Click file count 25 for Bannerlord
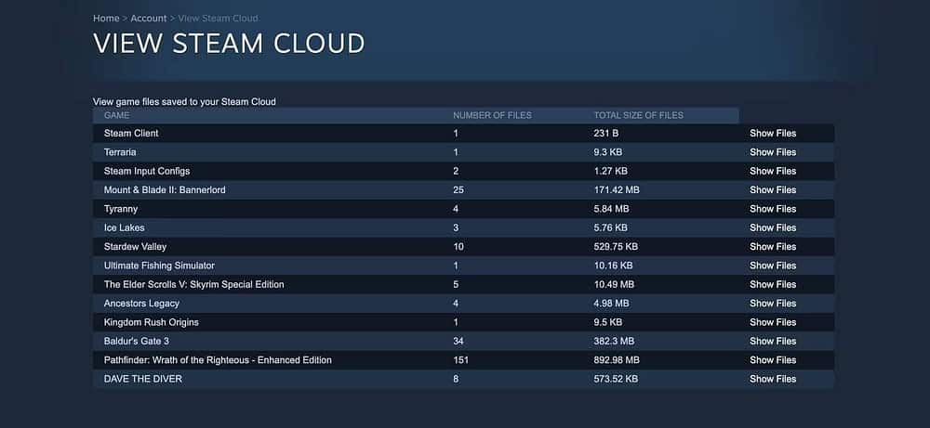The width and height of the screenshot is (930, 428). tap(458, 190)
